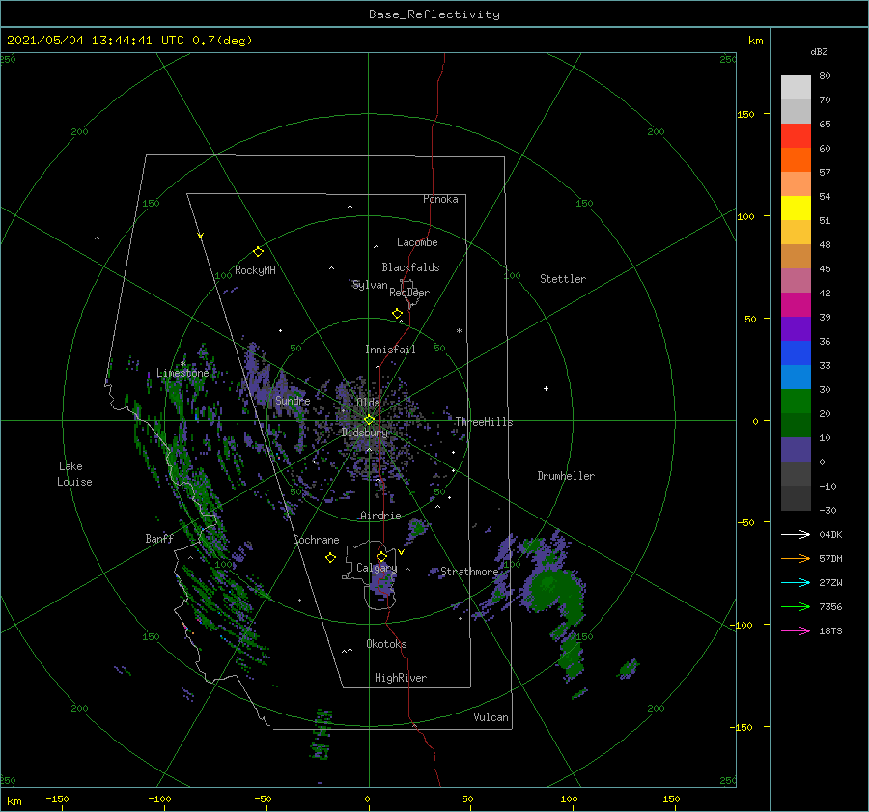Click the Airdrie label
This screenshot has width=869, height=812.
pos(380,516)
